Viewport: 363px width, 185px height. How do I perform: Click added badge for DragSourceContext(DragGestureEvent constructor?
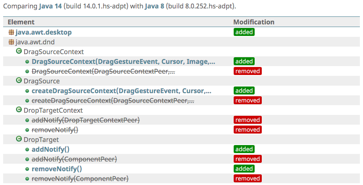coord(244,61)
